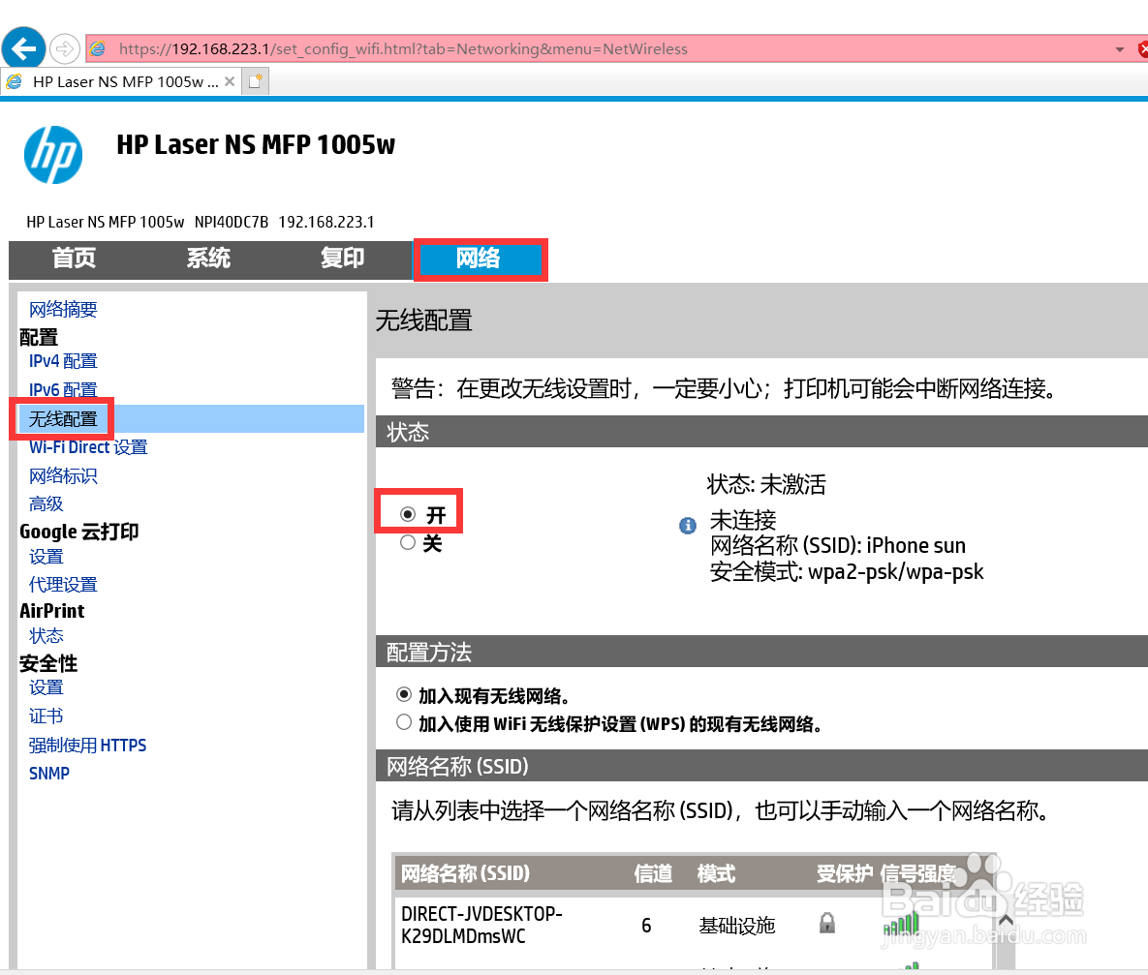Click the HP logo
Viewport: 1148px width, 975px height.
click(x=53, y=155)
